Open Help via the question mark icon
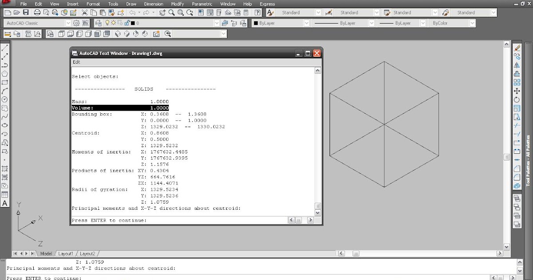The height and width of the screenshot is (280, 533). (257, 12)
